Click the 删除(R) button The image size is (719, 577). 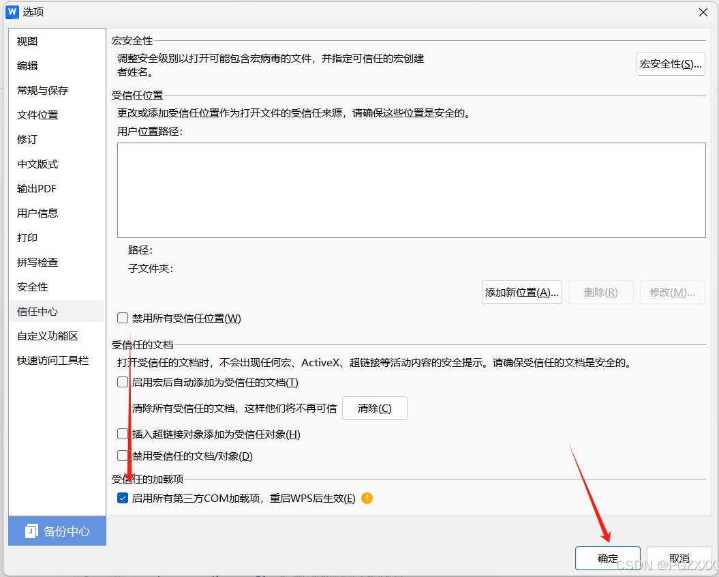[600, 293]
